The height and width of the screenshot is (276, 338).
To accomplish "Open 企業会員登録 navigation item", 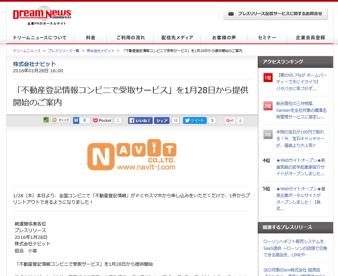I will (310, 38).
